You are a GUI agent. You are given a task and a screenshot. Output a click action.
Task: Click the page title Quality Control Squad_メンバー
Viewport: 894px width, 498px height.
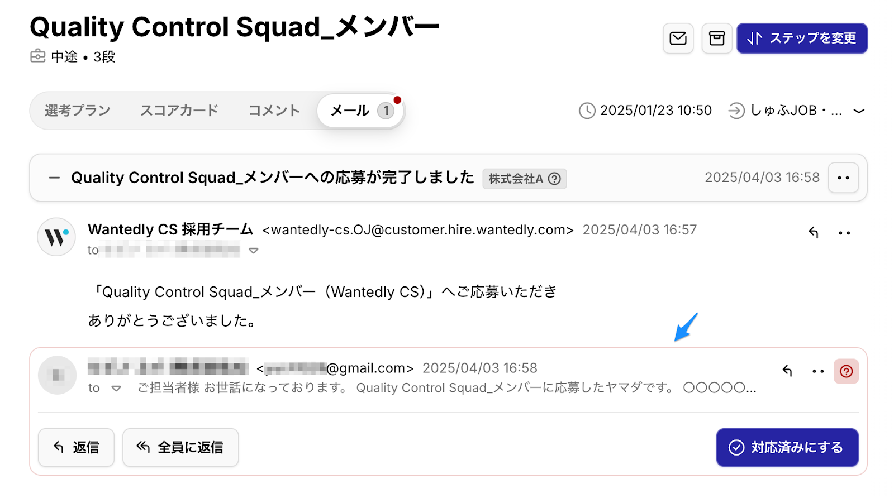point(235,27)
